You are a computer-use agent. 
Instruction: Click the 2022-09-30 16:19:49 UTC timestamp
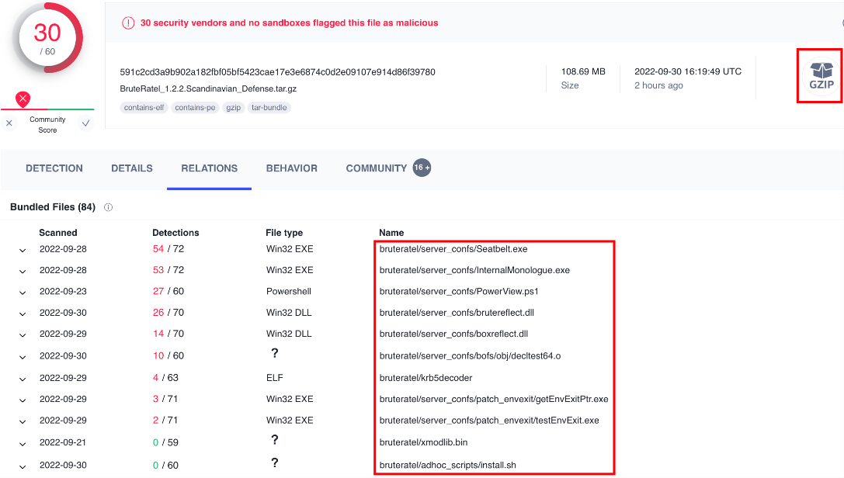coord(687,71)
